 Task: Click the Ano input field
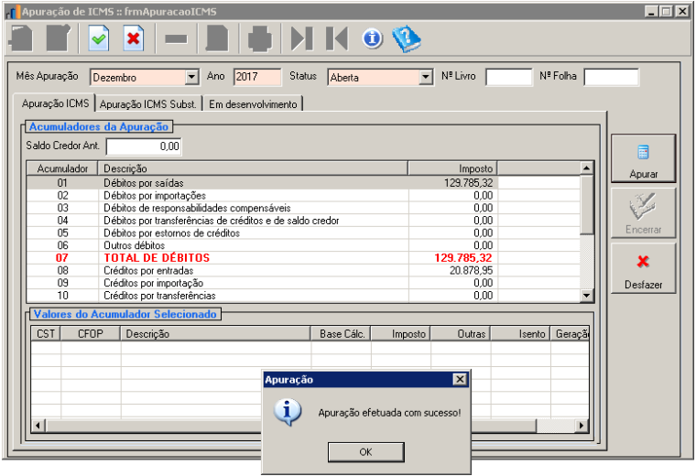(x=257, y=77)
